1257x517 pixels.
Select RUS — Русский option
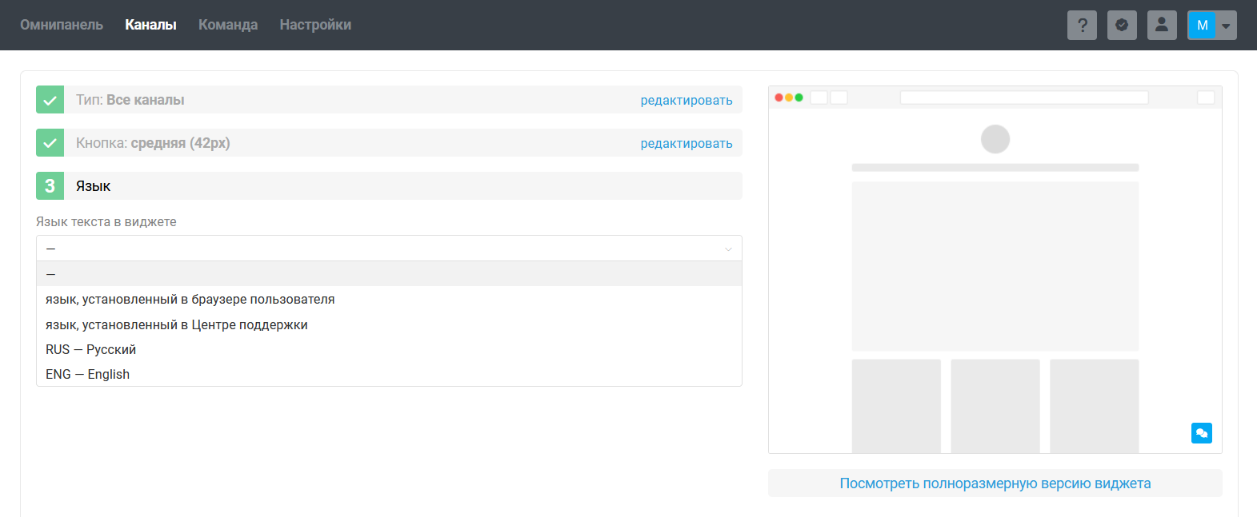pos(91,350)
